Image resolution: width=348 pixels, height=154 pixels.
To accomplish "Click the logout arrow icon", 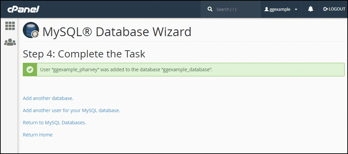I will [326, 9].
